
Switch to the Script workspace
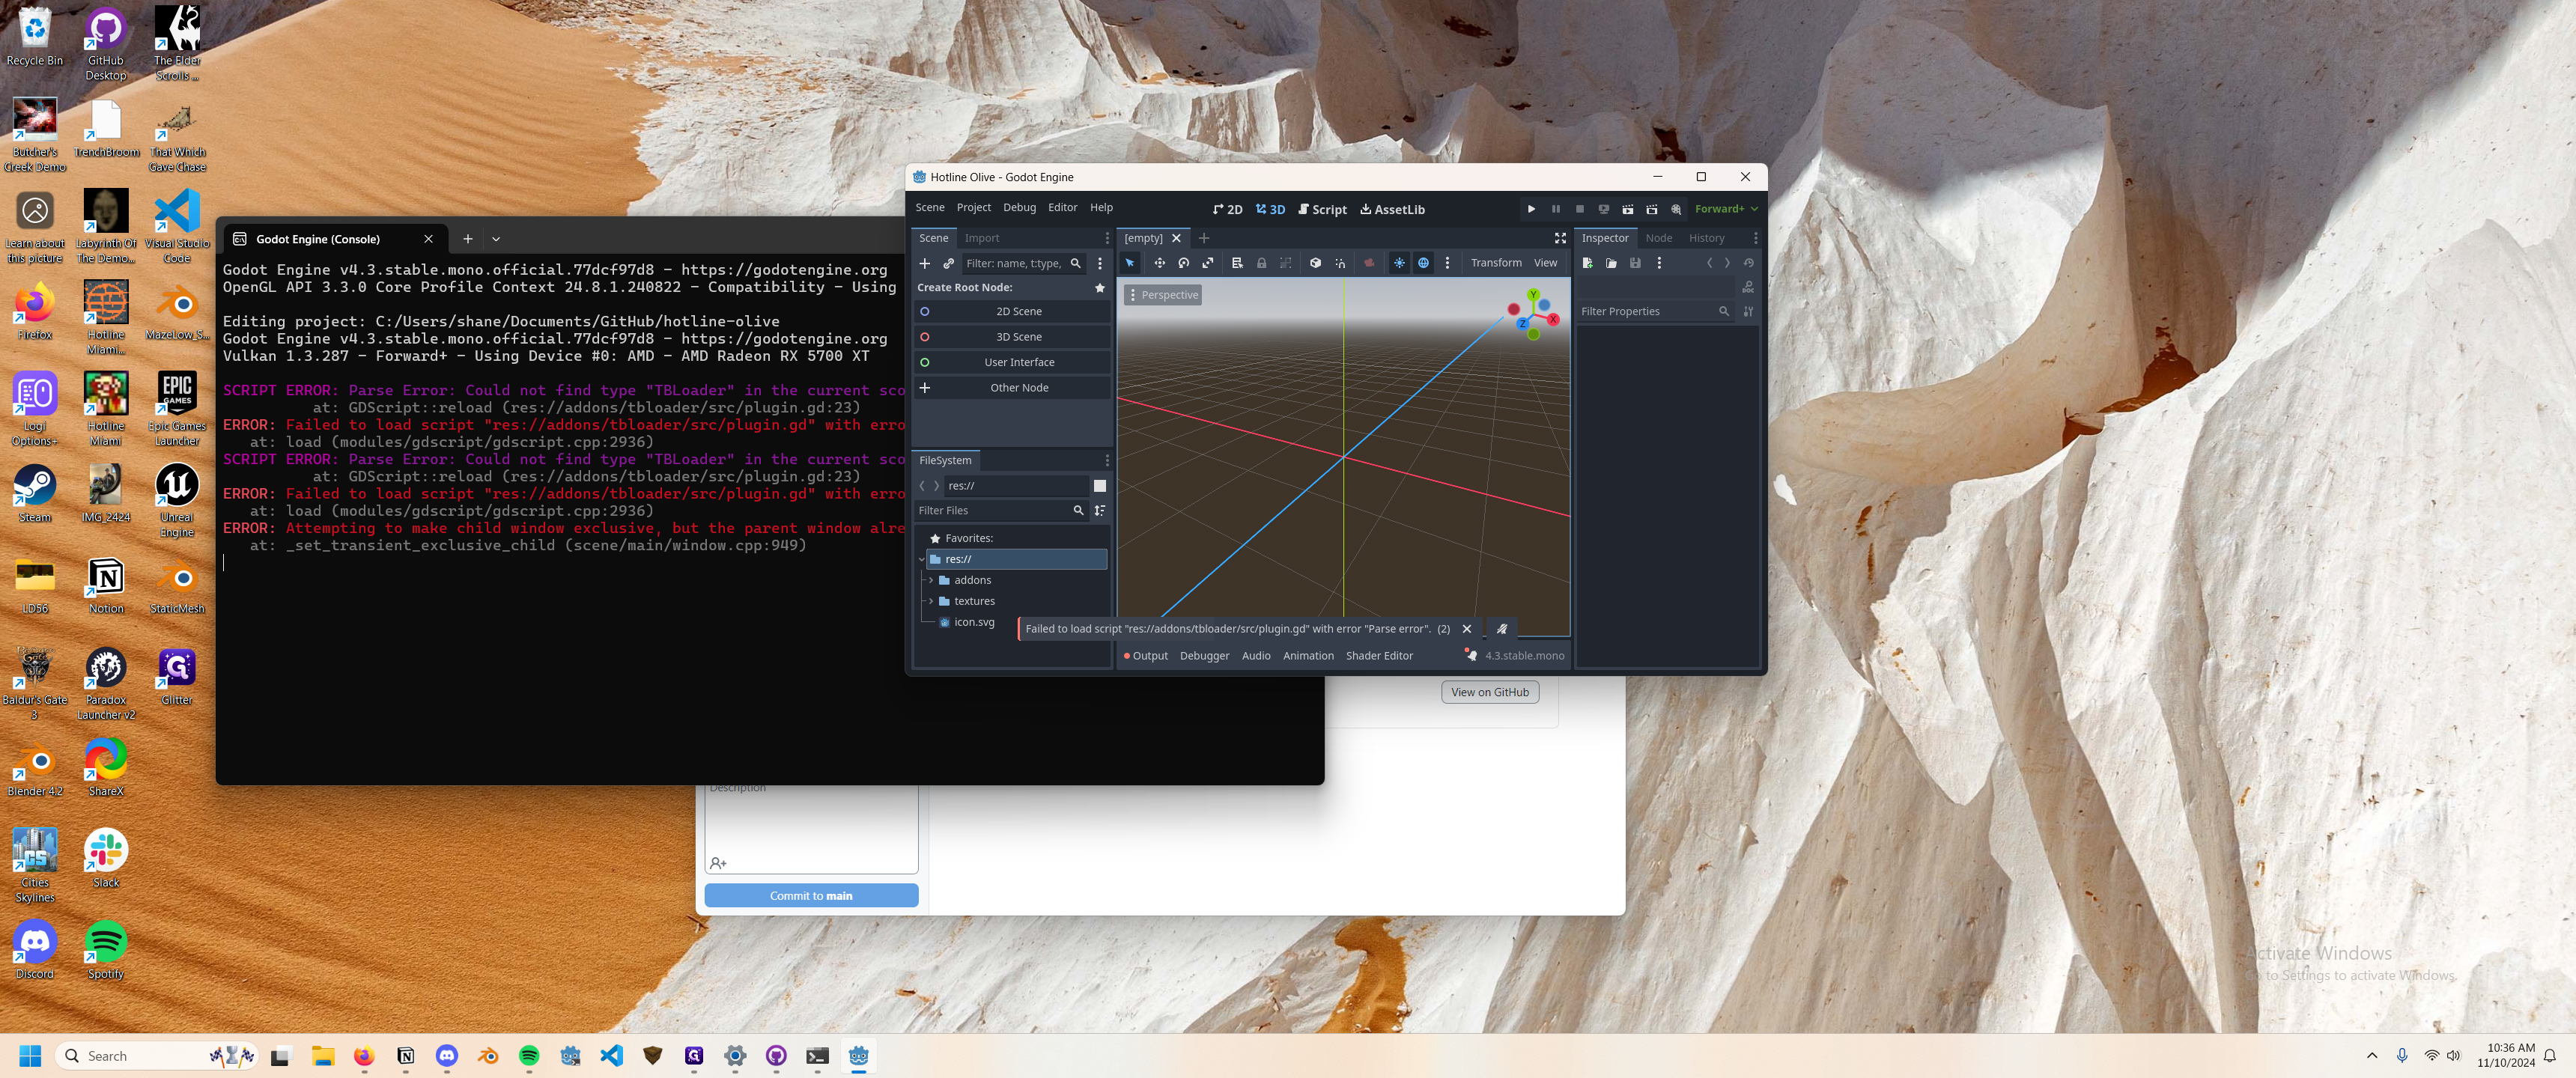click(1322, 210)
